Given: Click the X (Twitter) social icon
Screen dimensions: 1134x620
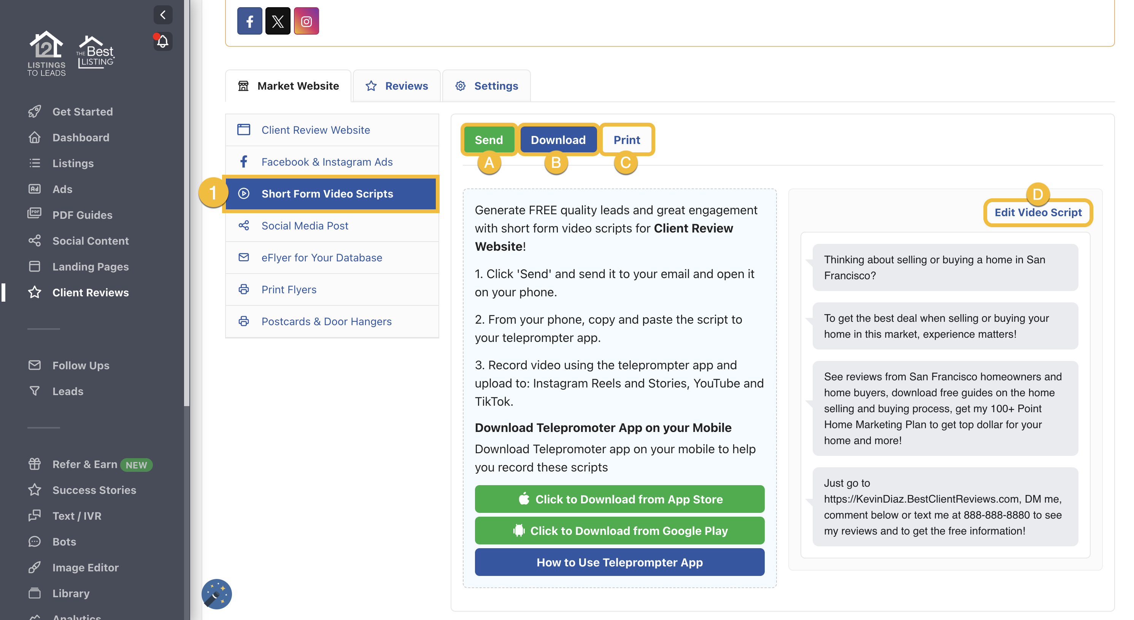Looking at the screenshot, I should point(278,21).
